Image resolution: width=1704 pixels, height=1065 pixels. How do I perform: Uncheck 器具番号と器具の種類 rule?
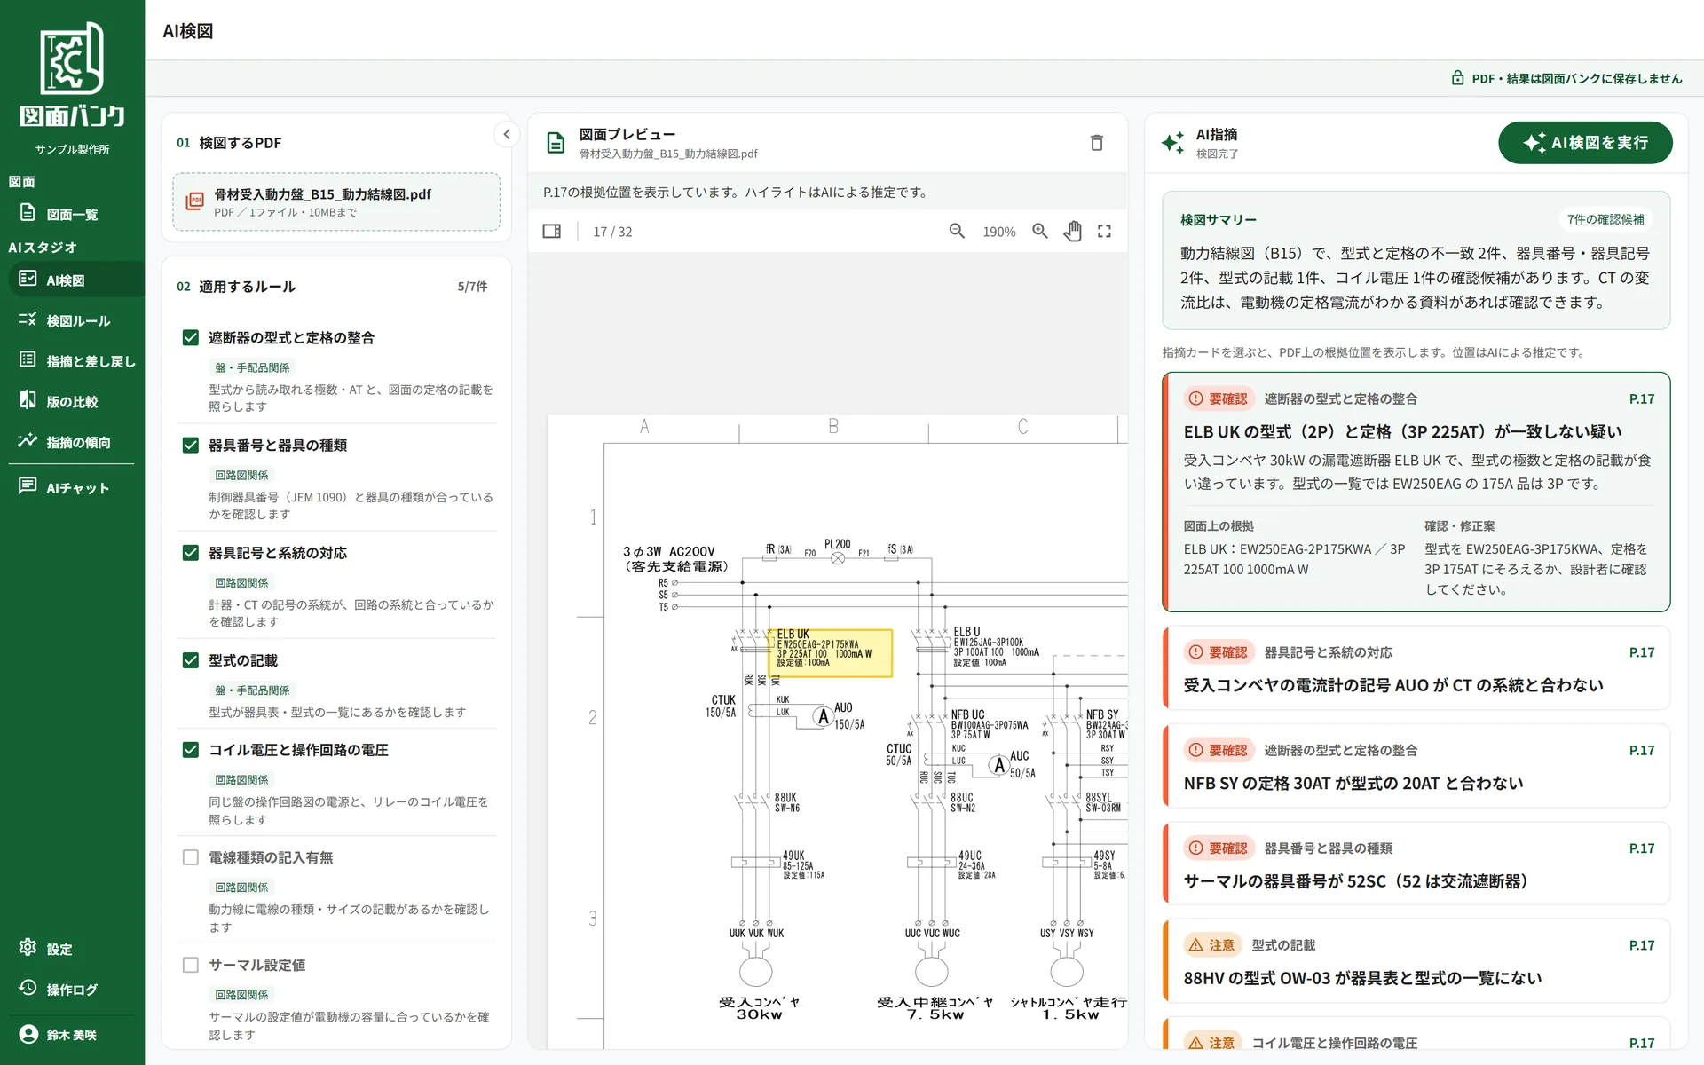pos(190,446)
